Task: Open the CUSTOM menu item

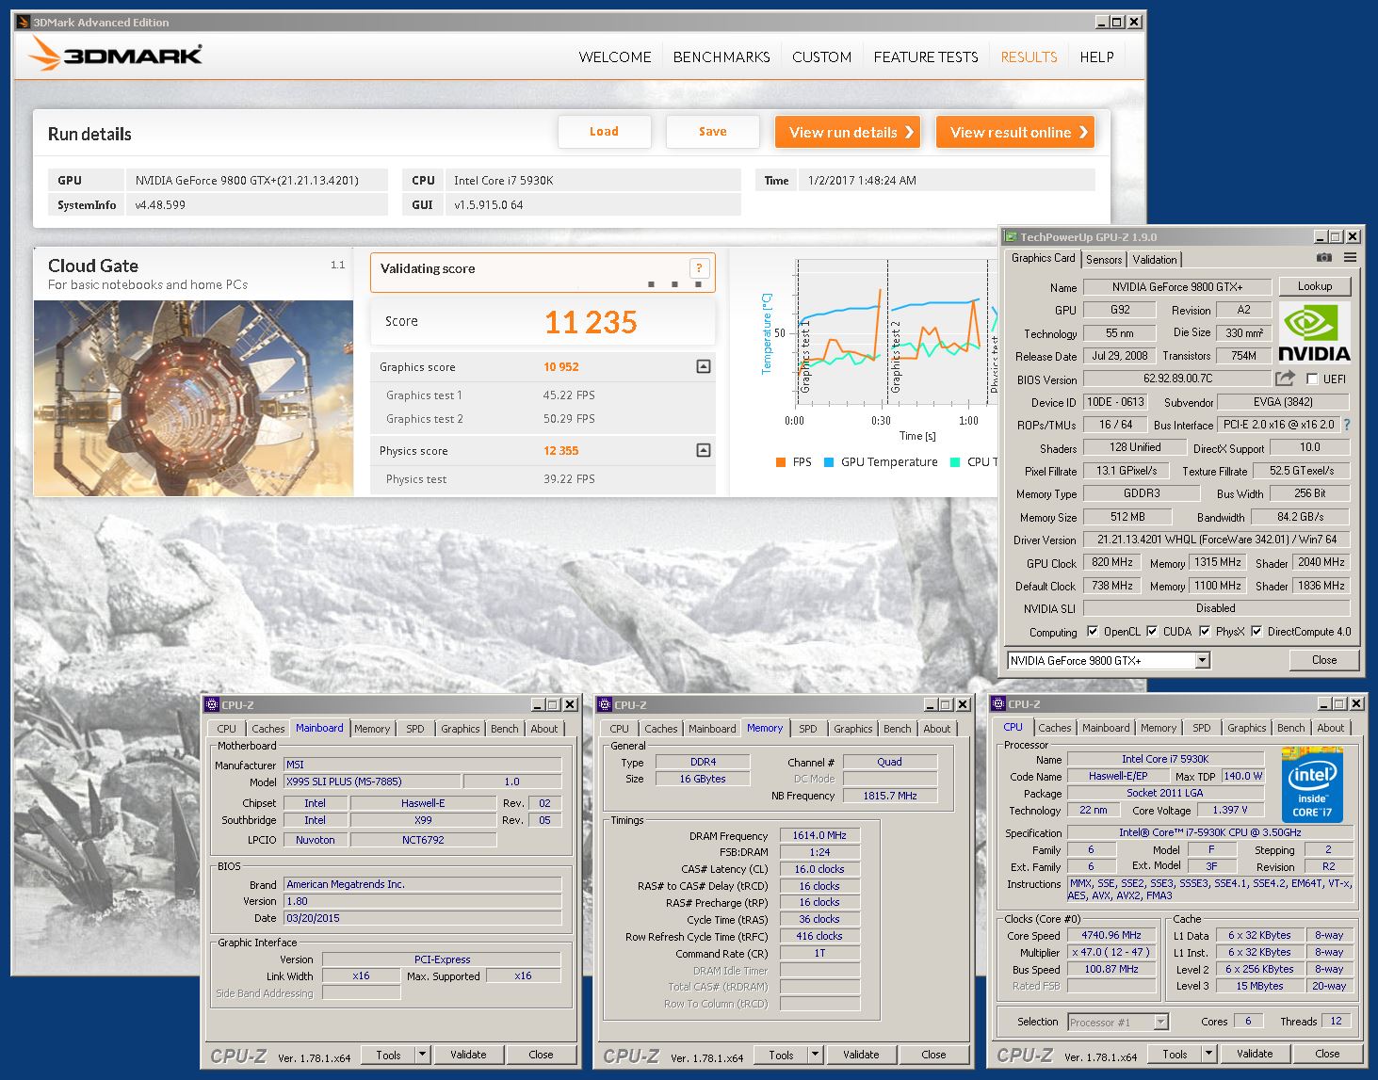Action: (x=821, y=56)
